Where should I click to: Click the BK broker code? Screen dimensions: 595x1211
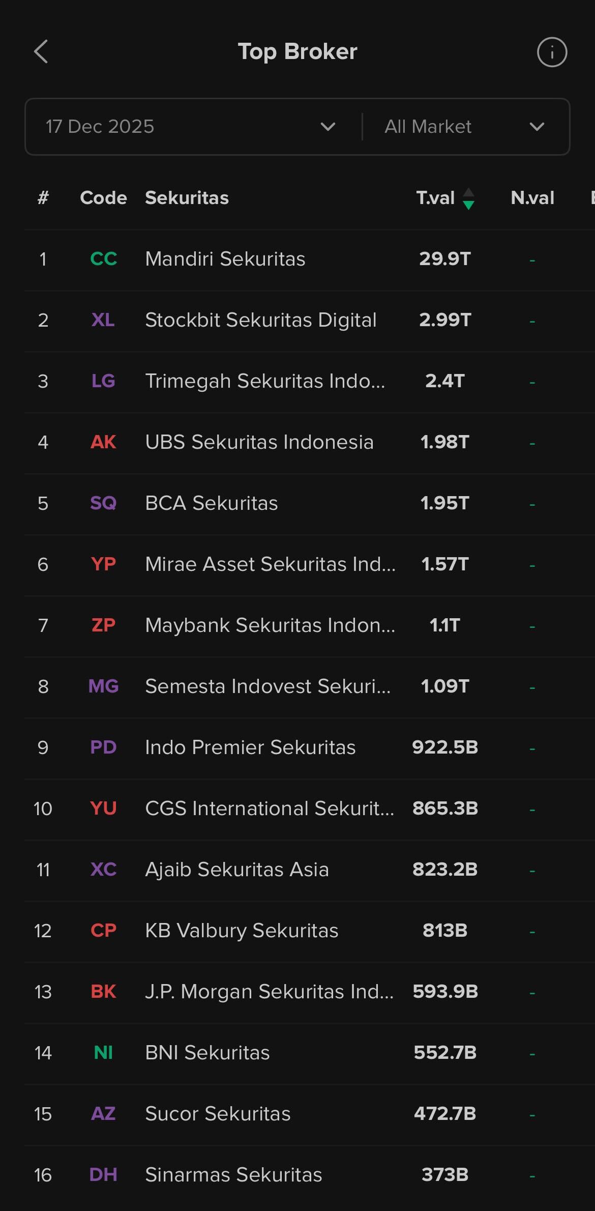point(103,992)
